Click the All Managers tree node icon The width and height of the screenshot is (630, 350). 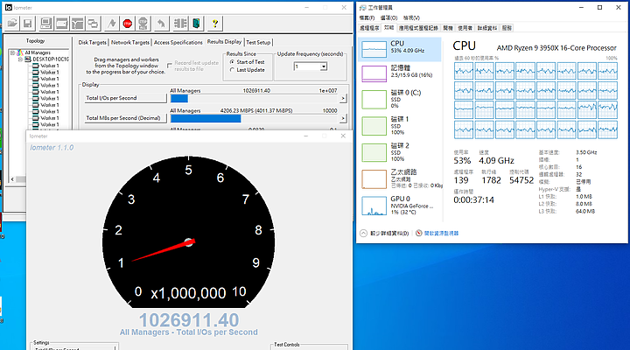pyautogui.click(x=20, y=52)
